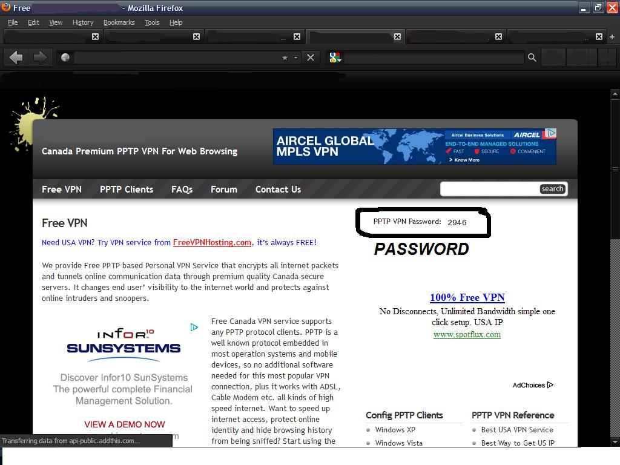Click the magnifier search icon in toolbar

point(532,58)
